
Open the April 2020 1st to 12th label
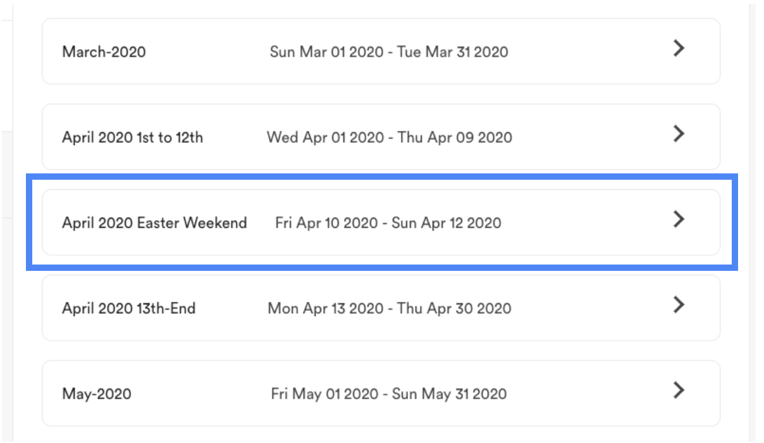132,137
